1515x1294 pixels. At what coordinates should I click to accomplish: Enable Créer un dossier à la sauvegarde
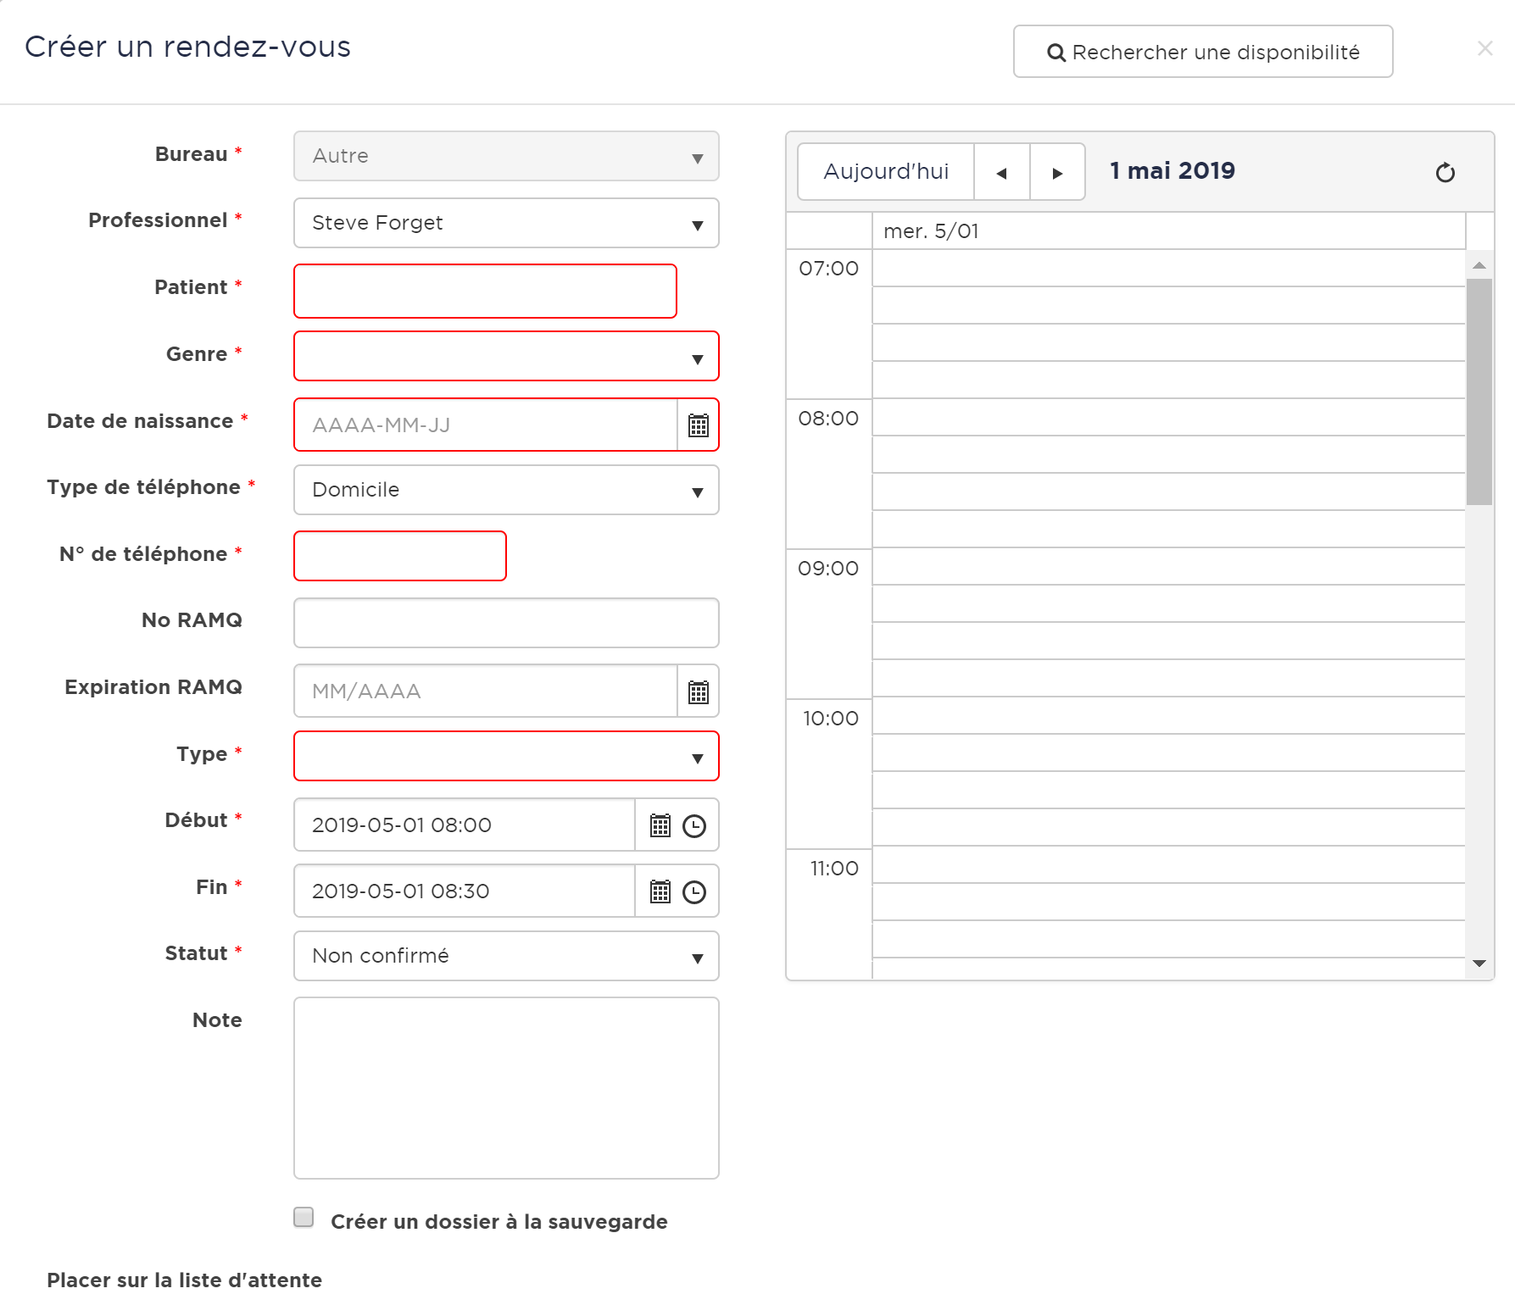[x=304, y=1218]
